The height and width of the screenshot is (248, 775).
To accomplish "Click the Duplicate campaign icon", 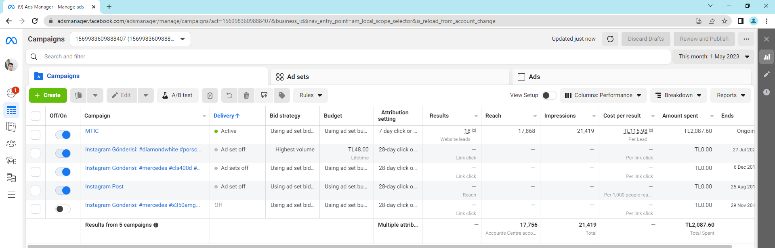I will 79,95.
